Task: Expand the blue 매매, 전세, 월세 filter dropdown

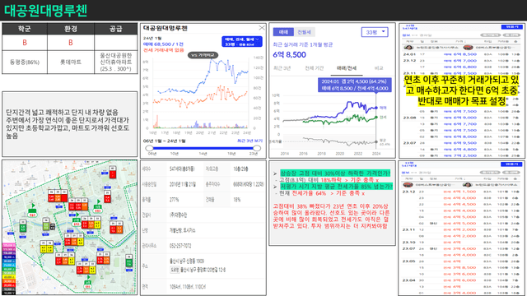Action: tap(241, 42)
